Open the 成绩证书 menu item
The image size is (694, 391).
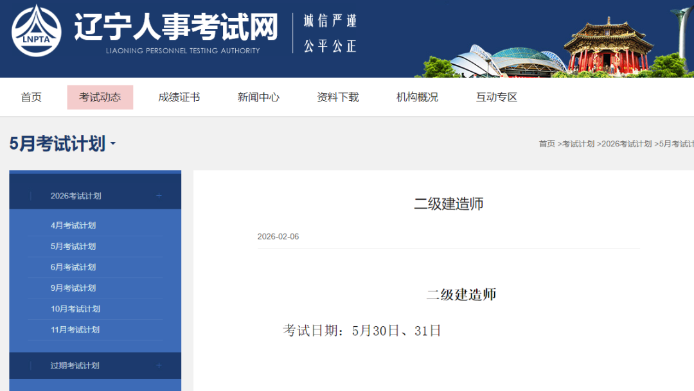[179, 98]
